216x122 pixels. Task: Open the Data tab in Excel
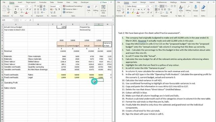52,2
